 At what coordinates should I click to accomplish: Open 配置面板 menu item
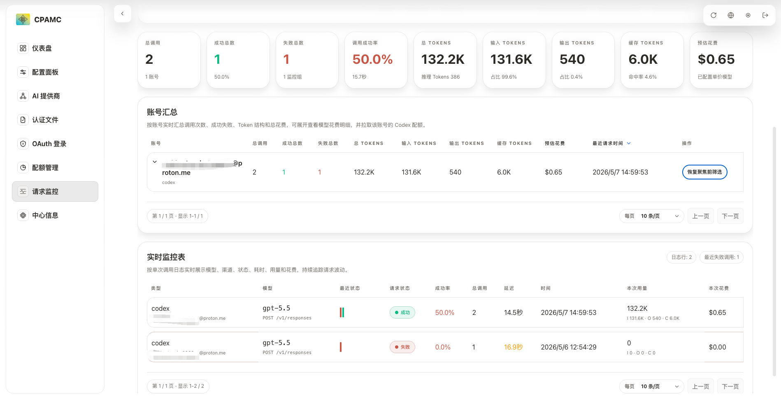(55, 72)
